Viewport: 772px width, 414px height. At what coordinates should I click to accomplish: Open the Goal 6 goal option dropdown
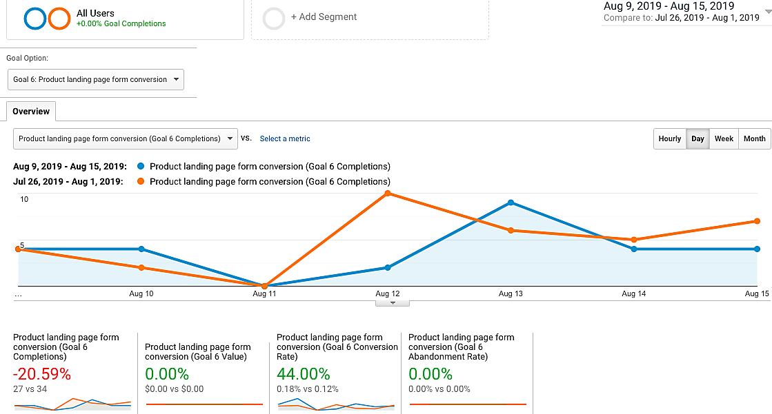point(96,80)
